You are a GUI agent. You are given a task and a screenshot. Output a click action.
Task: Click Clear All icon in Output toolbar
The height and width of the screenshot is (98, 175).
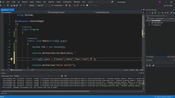tap(62, 76)
